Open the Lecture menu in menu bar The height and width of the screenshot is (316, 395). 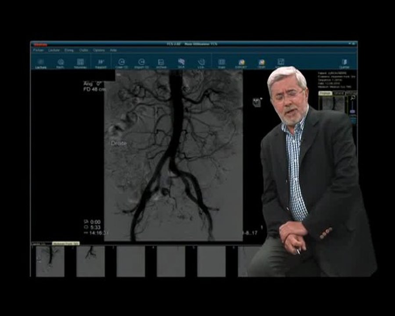pos(54,50)
